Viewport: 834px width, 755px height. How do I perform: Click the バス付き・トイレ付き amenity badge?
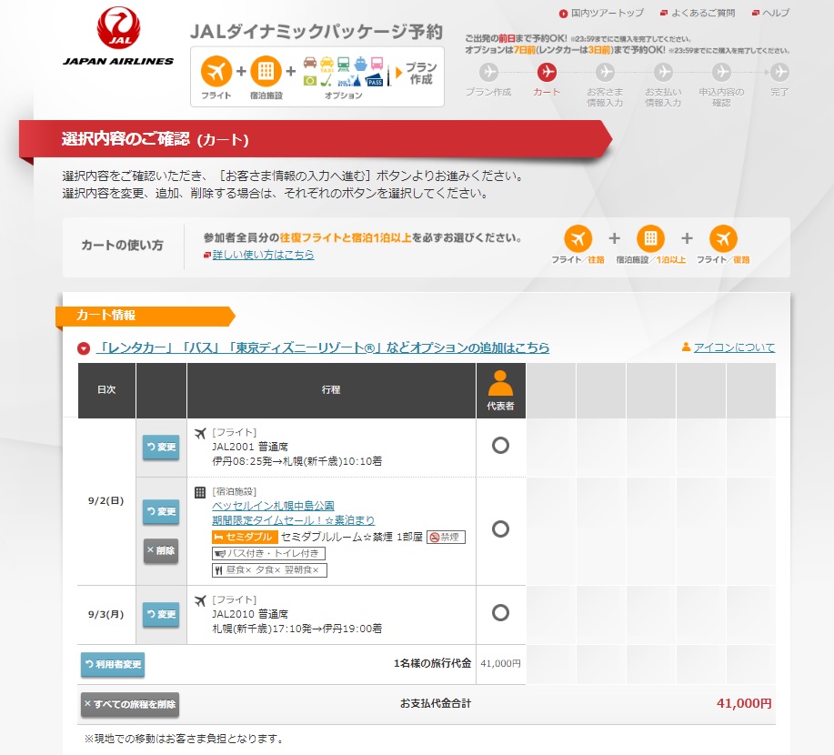coord(268,554)
